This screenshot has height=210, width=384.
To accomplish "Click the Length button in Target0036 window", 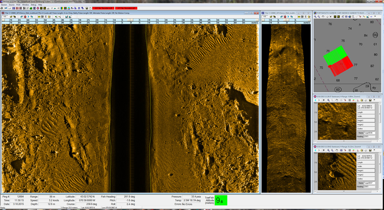I will coord(366,112).
